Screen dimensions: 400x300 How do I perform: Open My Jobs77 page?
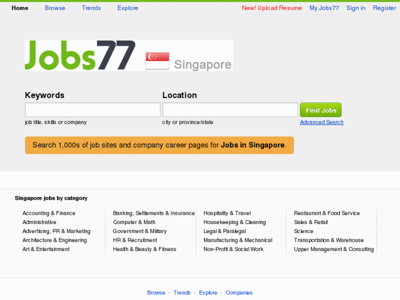324,8
